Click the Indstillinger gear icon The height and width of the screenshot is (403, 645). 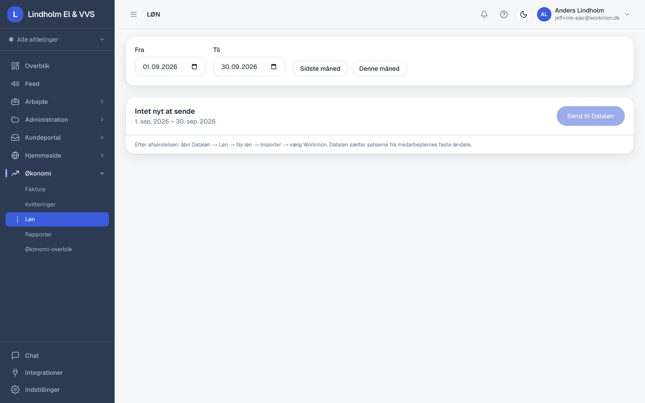coord(15,390)
